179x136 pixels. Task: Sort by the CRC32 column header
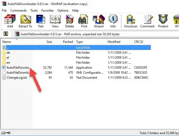(x=141, y=42)
